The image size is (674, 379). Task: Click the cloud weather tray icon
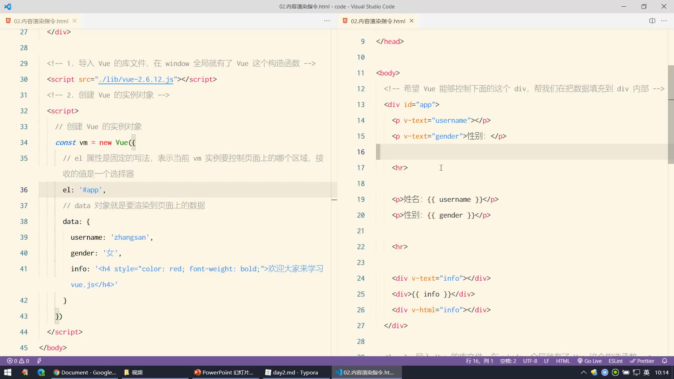[594, 372]
